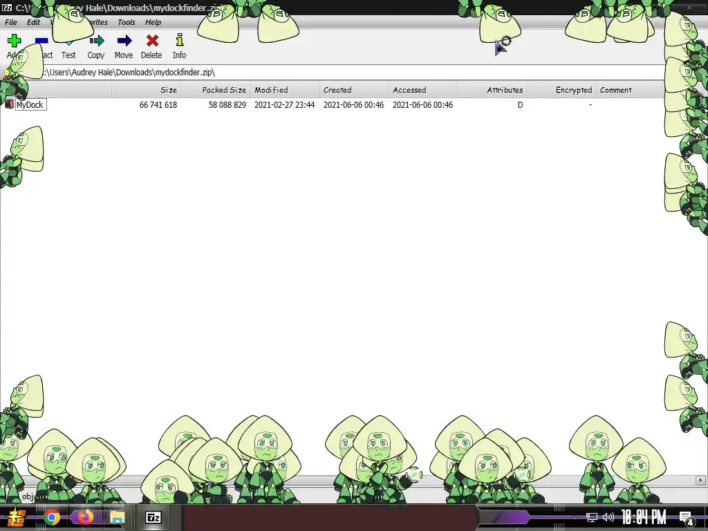Click the horizontal scrollbar right arrow
This screenshot has width=708, height=531.
pyautogui.click(x=700, y=481)
